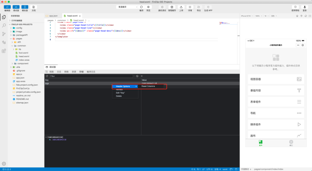The width and height of the screenshot is (312, 171).
Task: Click the 编译 compile refresh icon
Action: (x=141, y=7)
